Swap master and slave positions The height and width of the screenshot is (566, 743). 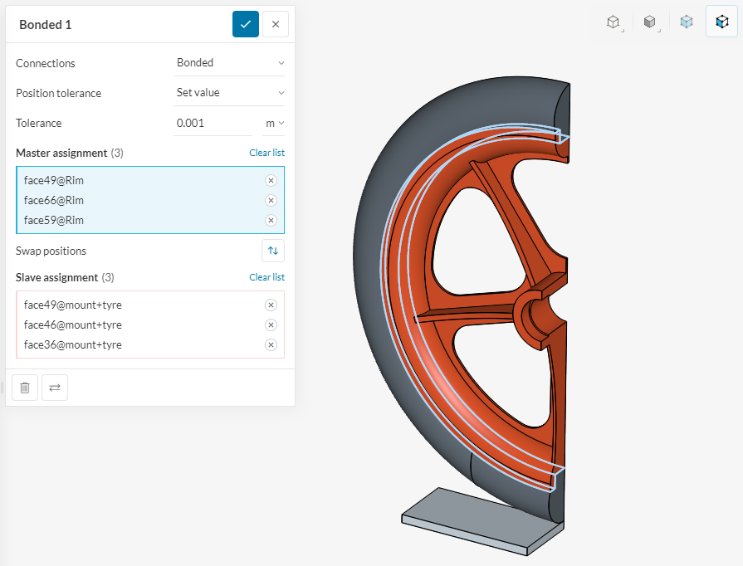pos(273,251)
